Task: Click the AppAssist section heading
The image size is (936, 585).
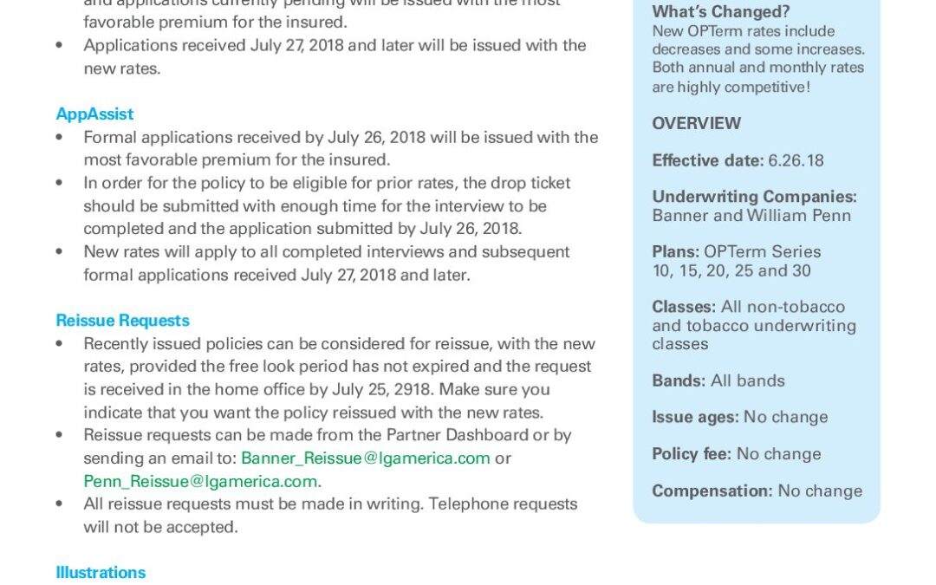Action: coord(94,114)
